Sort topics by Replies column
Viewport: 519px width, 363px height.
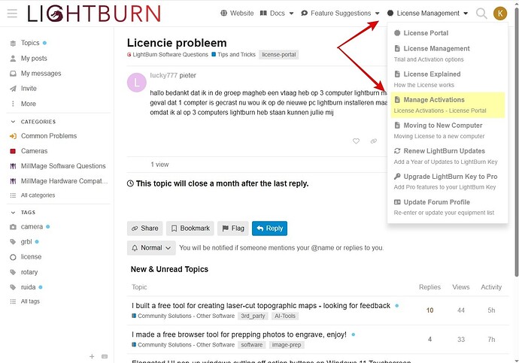click(x=429, y=287)
